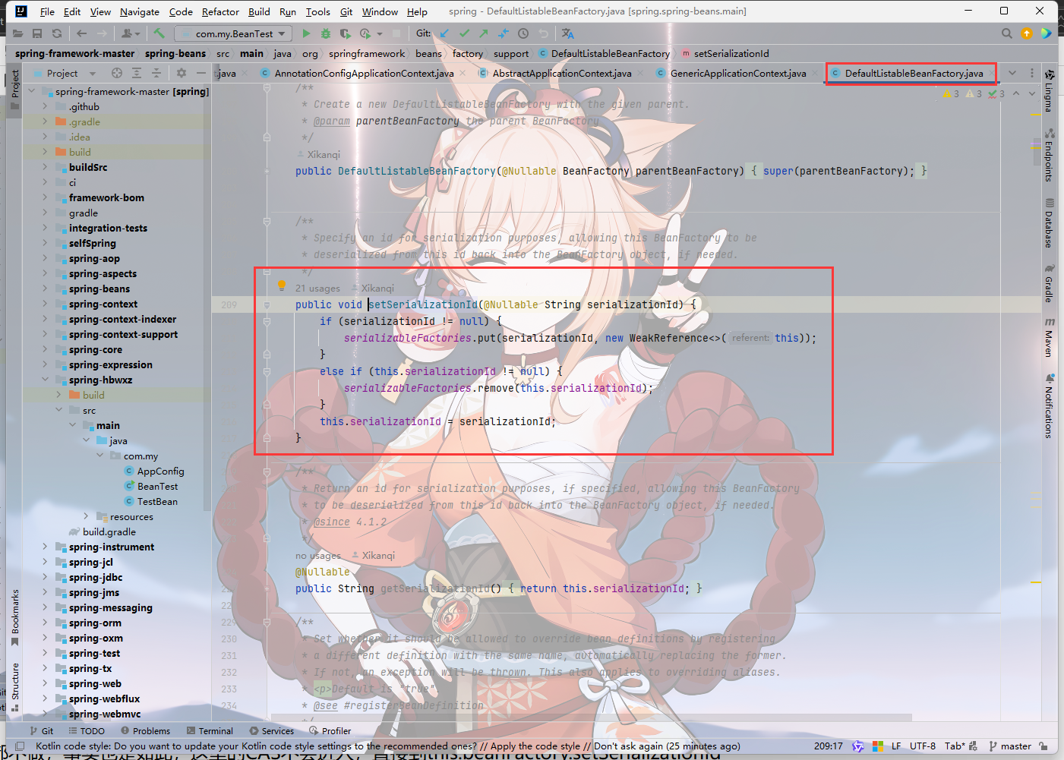
Task: Click the UTF-8 encoding indicator
Action: tap(923, 746)
